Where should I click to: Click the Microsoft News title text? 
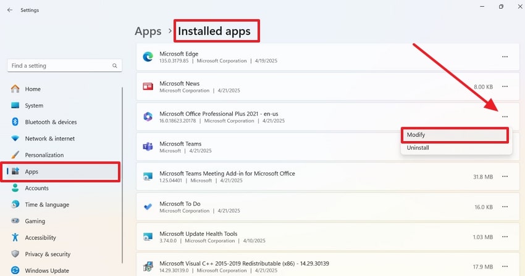[180, 84]
